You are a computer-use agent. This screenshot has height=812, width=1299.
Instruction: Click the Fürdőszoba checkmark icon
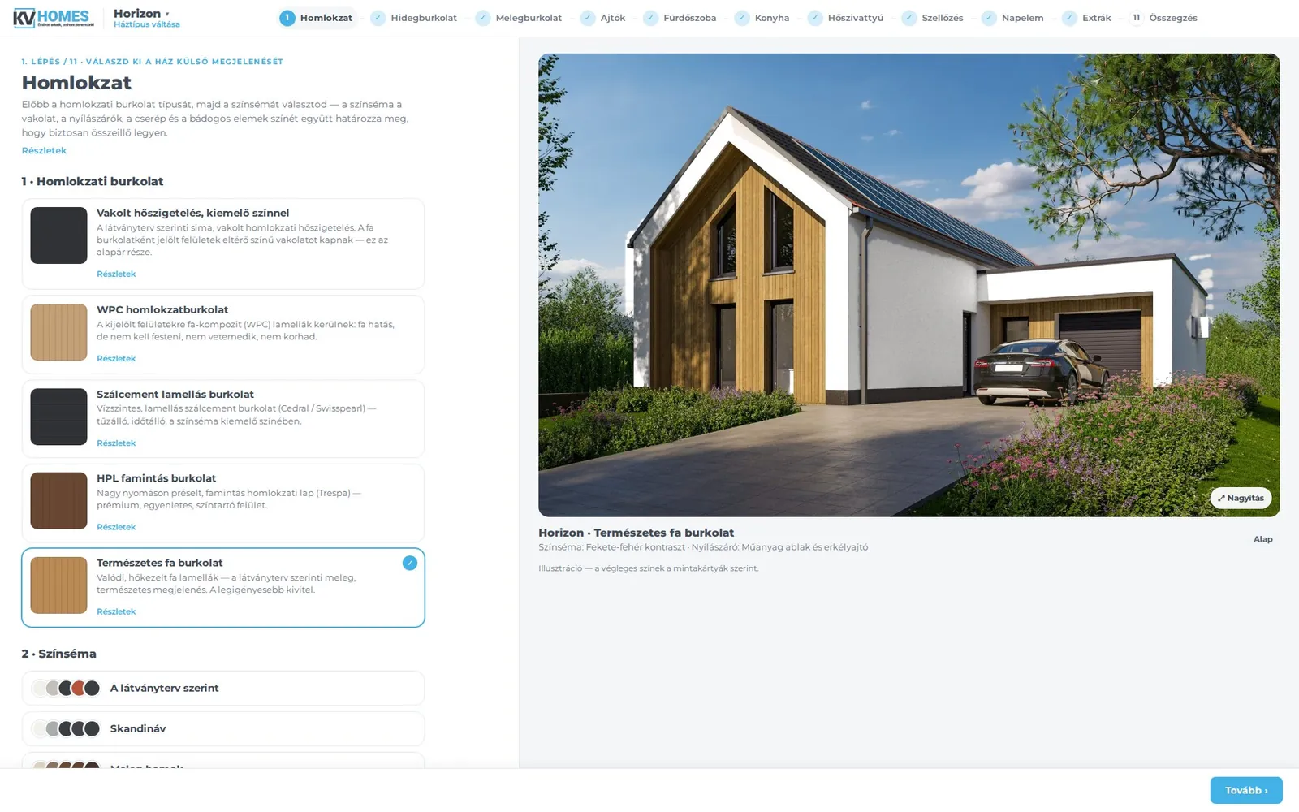click(651, 18)
